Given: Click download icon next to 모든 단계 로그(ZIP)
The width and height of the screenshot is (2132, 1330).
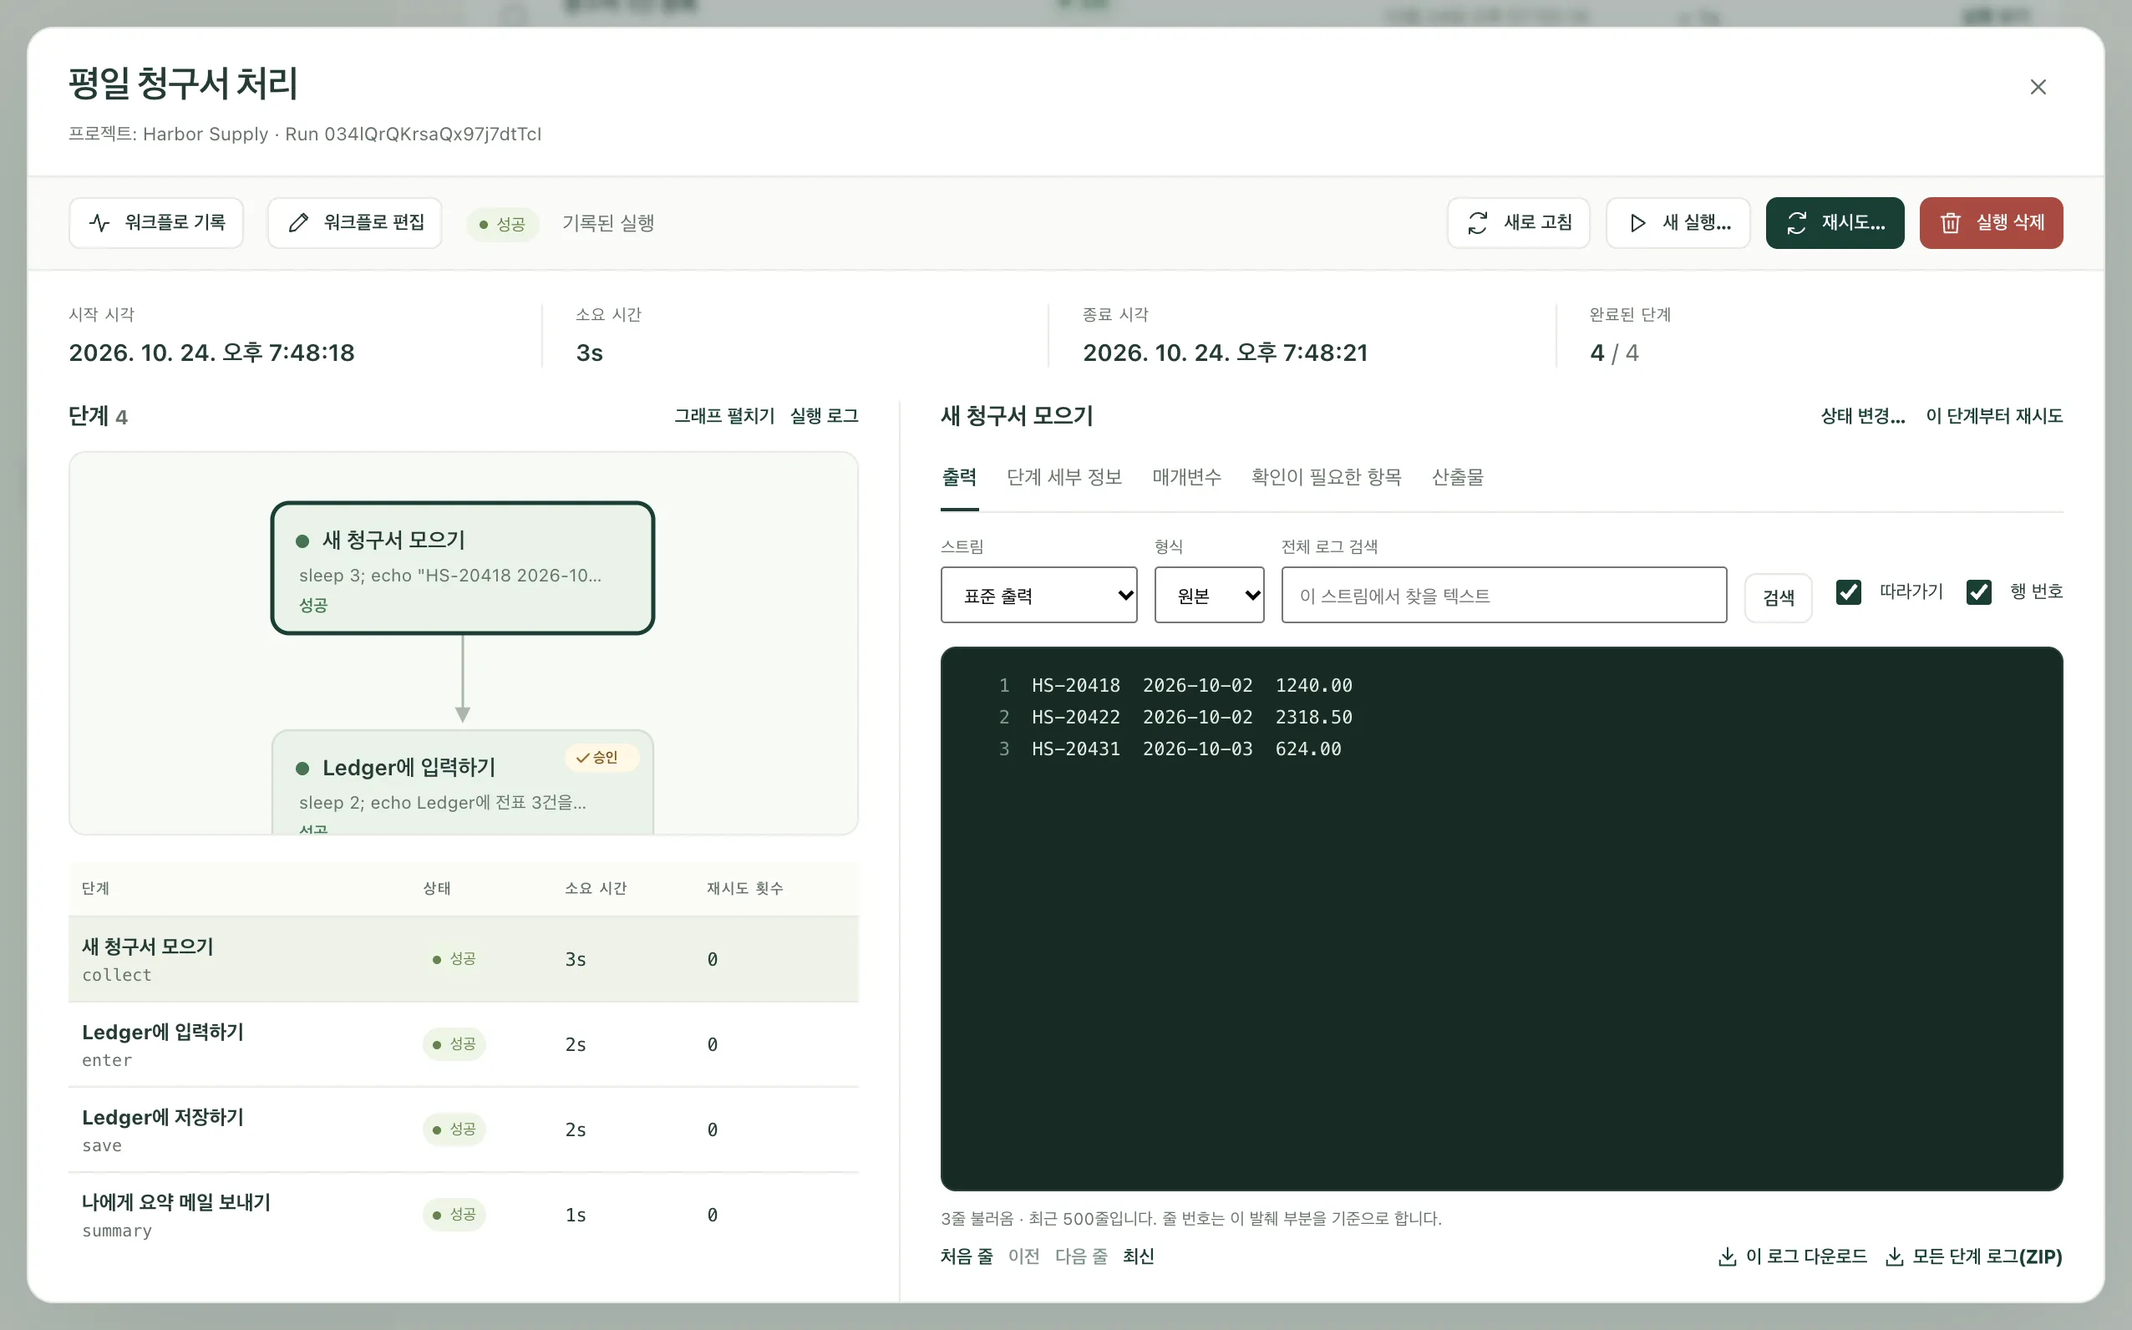Looking at the screenshot, I should point(1894,1256).
